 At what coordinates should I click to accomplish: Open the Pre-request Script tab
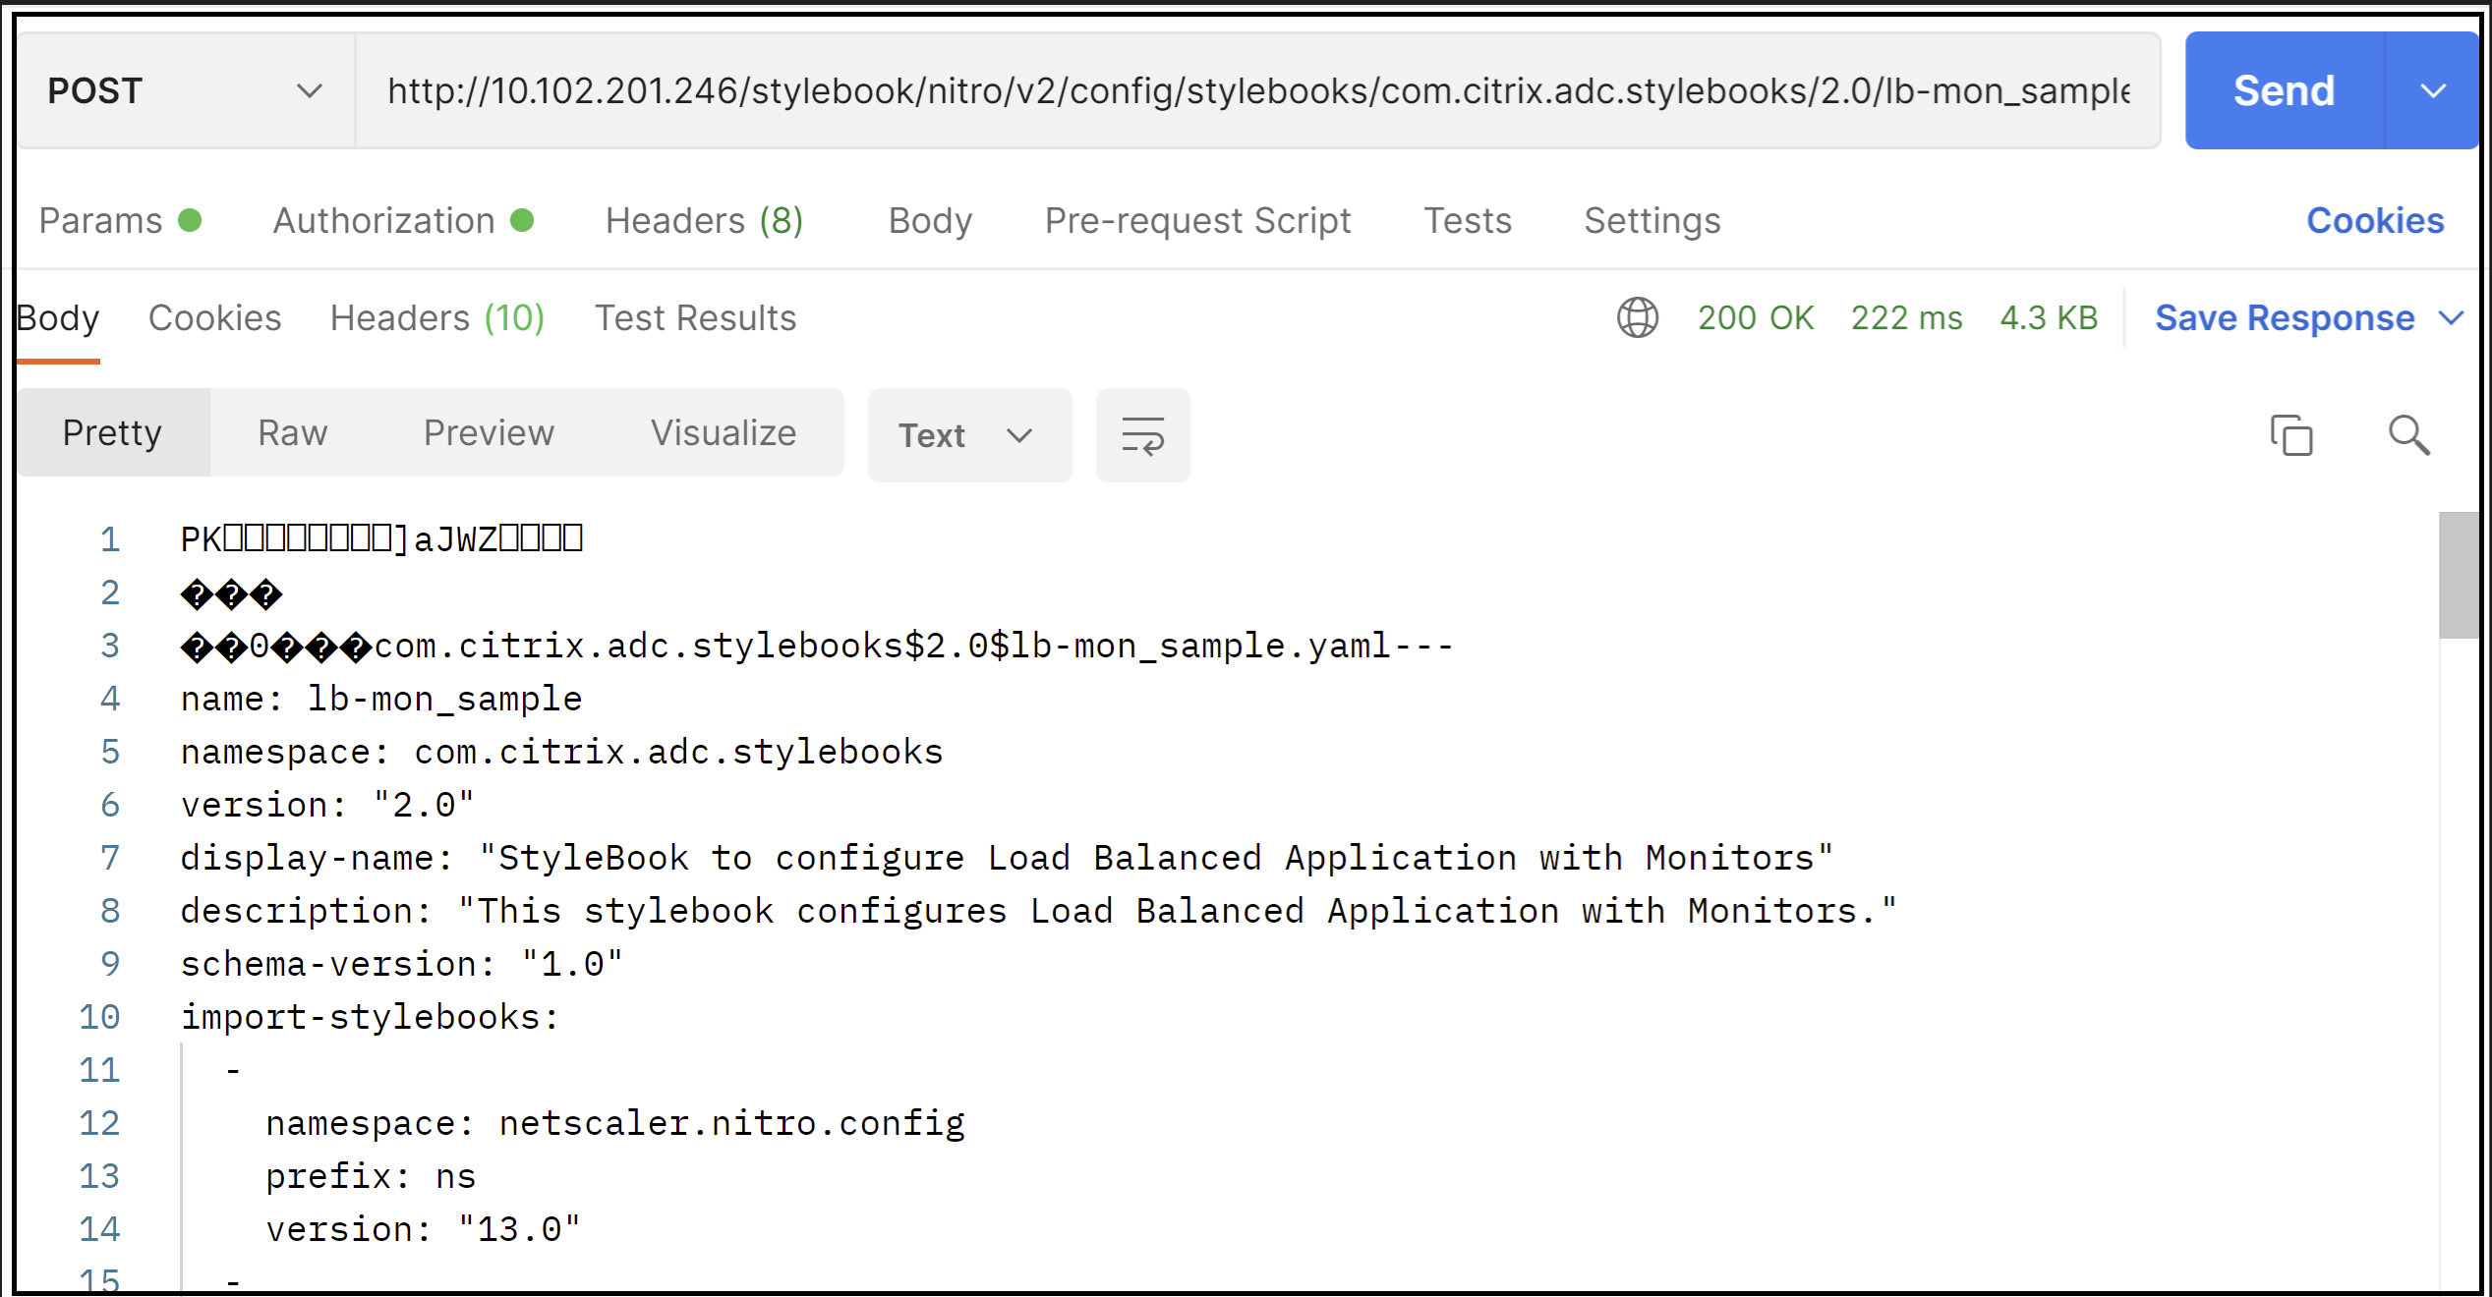click(x=1197, y=220)
